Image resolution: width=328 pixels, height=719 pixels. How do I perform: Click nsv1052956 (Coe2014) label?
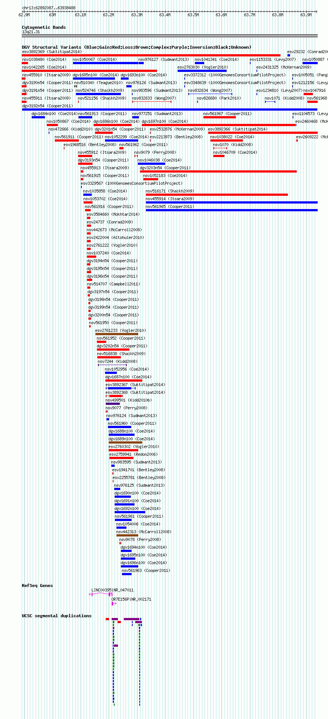point(127,369)
